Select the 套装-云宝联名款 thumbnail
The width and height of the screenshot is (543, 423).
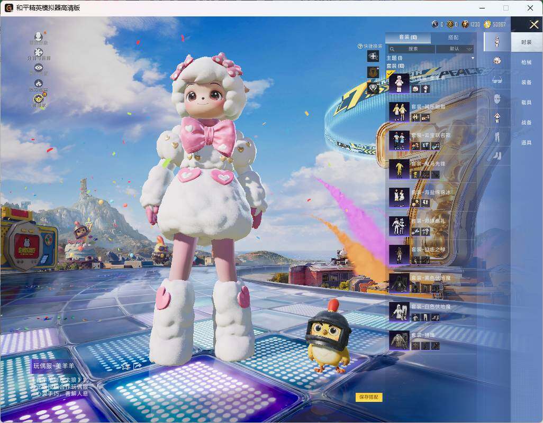coord(399,141)
